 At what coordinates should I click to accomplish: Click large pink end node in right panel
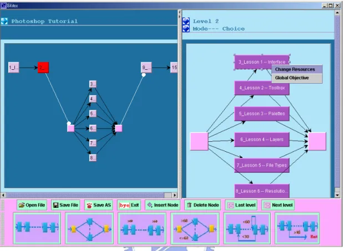coord(317,141)
